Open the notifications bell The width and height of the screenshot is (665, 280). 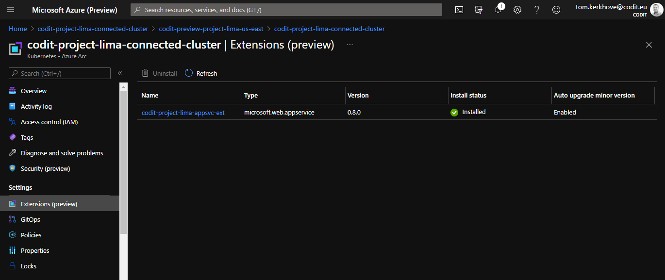pos(498,10)
